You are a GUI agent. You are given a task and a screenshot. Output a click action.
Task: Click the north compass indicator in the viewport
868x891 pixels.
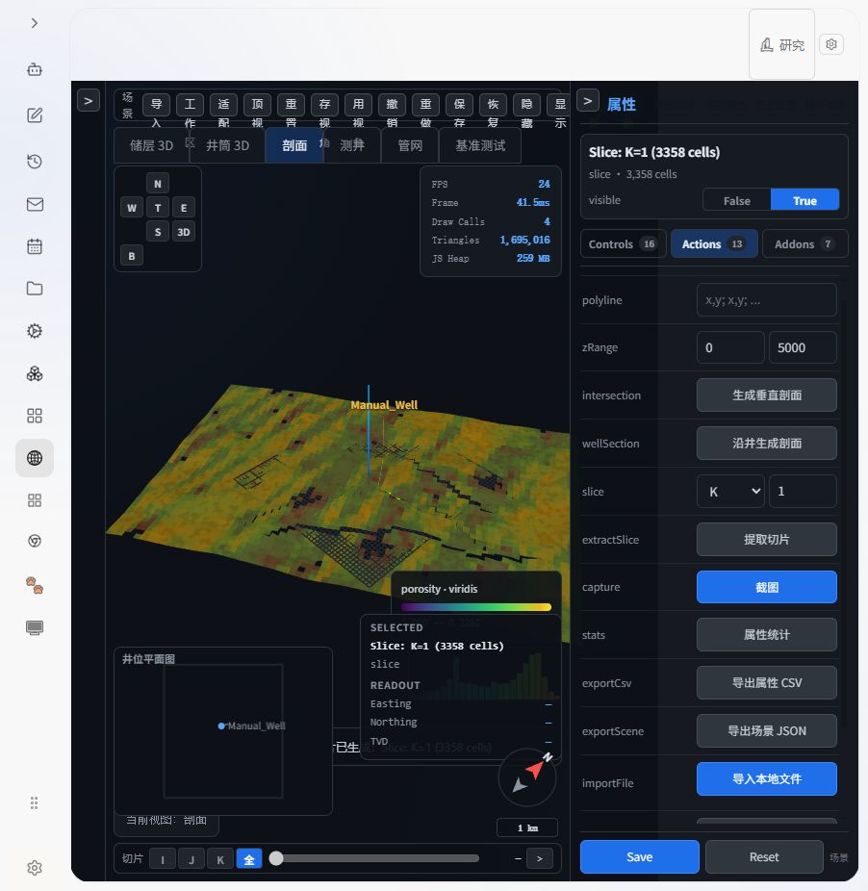[527, 776]
